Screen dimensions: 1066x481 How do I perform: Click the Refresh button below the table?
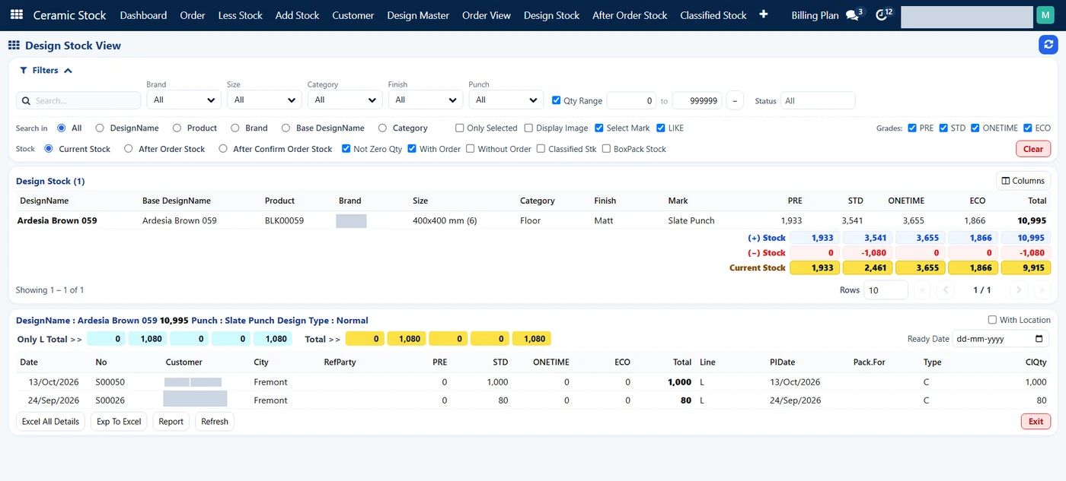pos(215,422)
